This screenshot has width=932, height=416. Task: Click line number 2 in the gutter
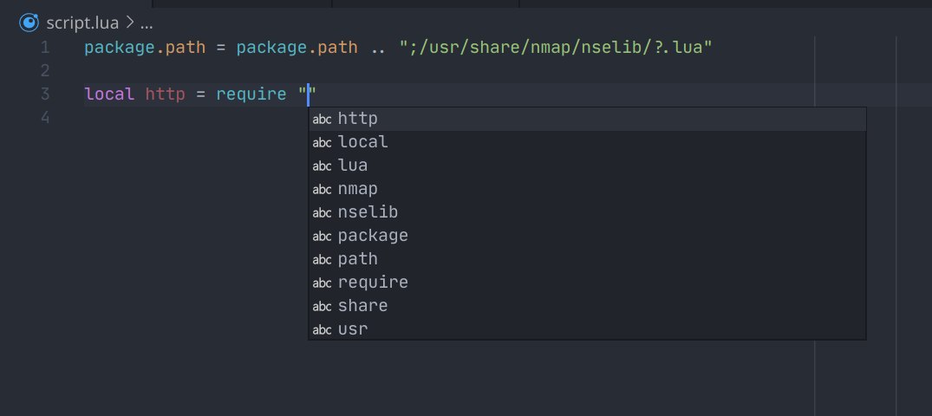45,71
